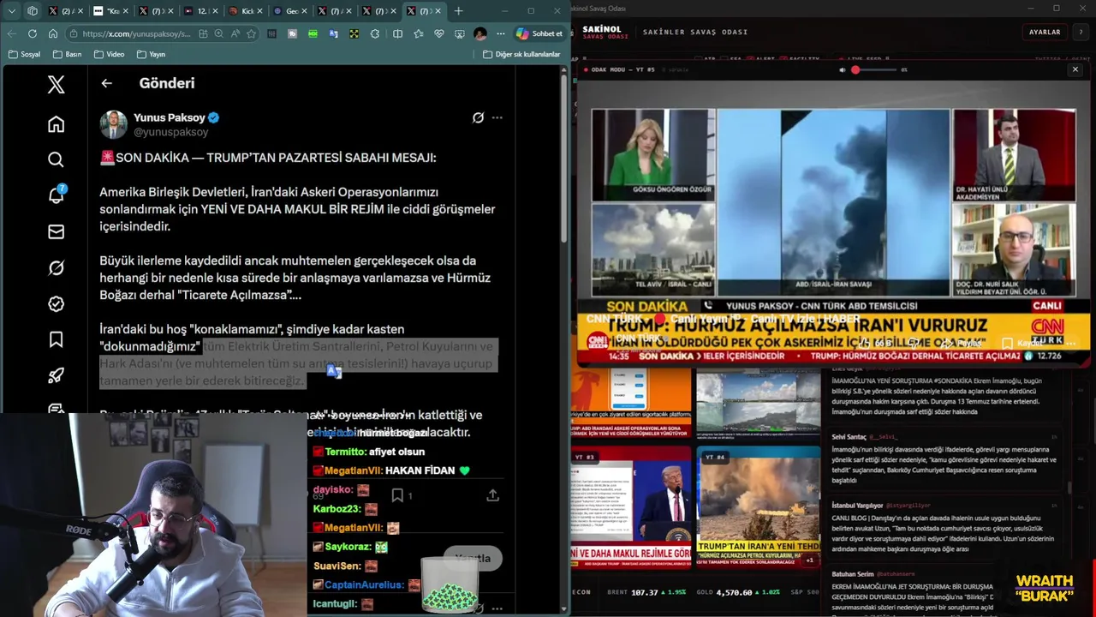Open browser profile avatar
The height and width of the screenshot is (617, 1096).
tap(479, 33)
